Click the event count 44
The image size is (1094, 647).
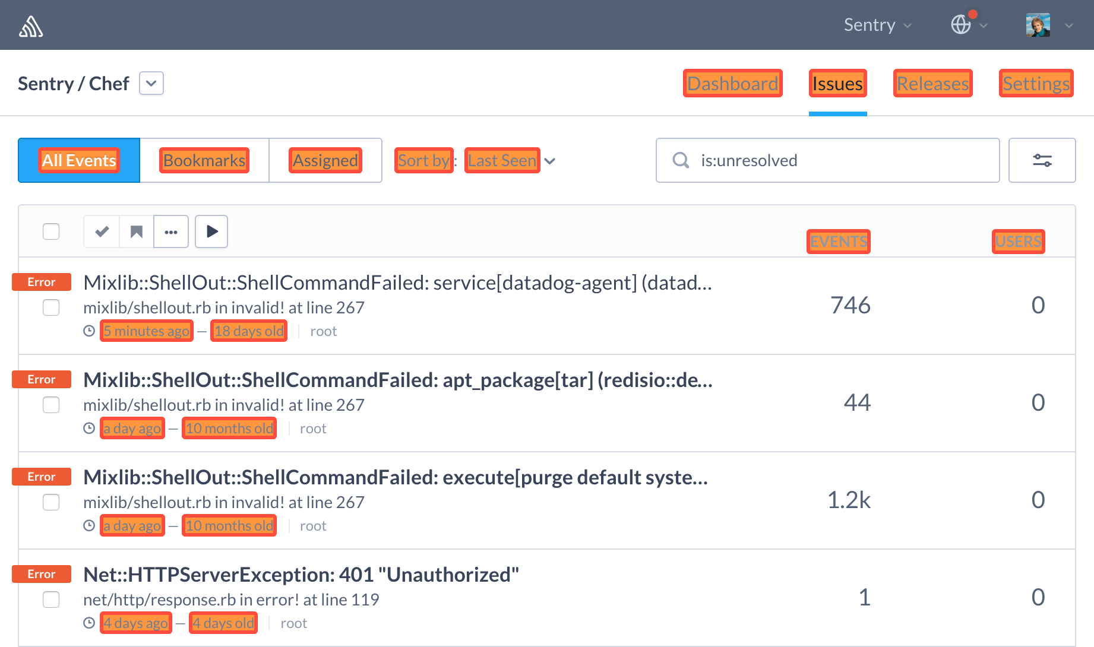(x=858, y=402)
